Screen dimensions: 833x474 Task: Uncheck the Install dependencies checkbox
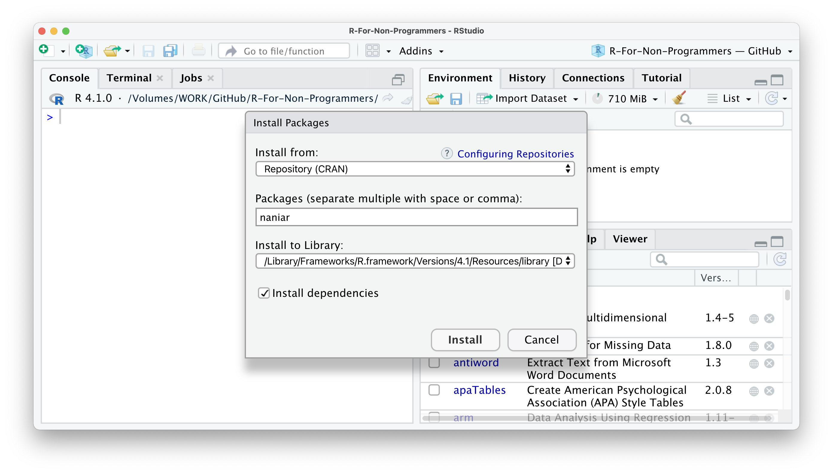tap(264, 293)
